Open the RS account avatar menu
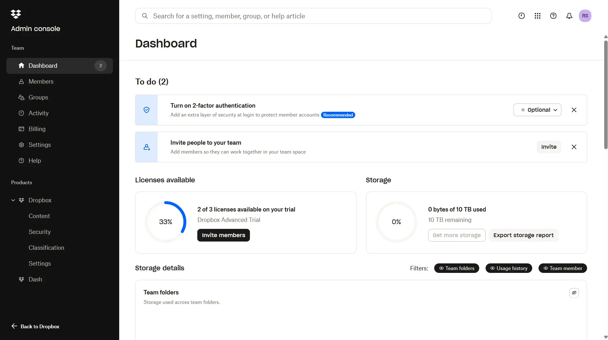 click(x=585, y=16)
